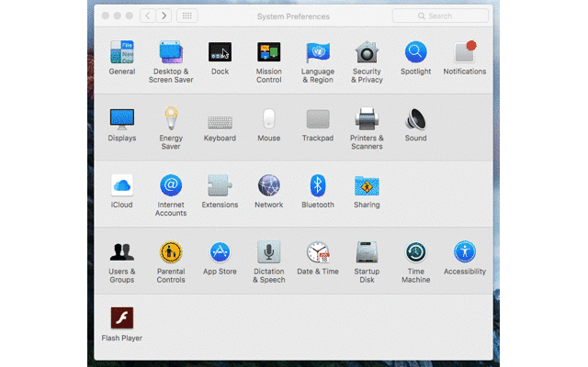Click the back navigation arrow
The width and height of the screenshot is (588, 367).
(x=149, y=16)
